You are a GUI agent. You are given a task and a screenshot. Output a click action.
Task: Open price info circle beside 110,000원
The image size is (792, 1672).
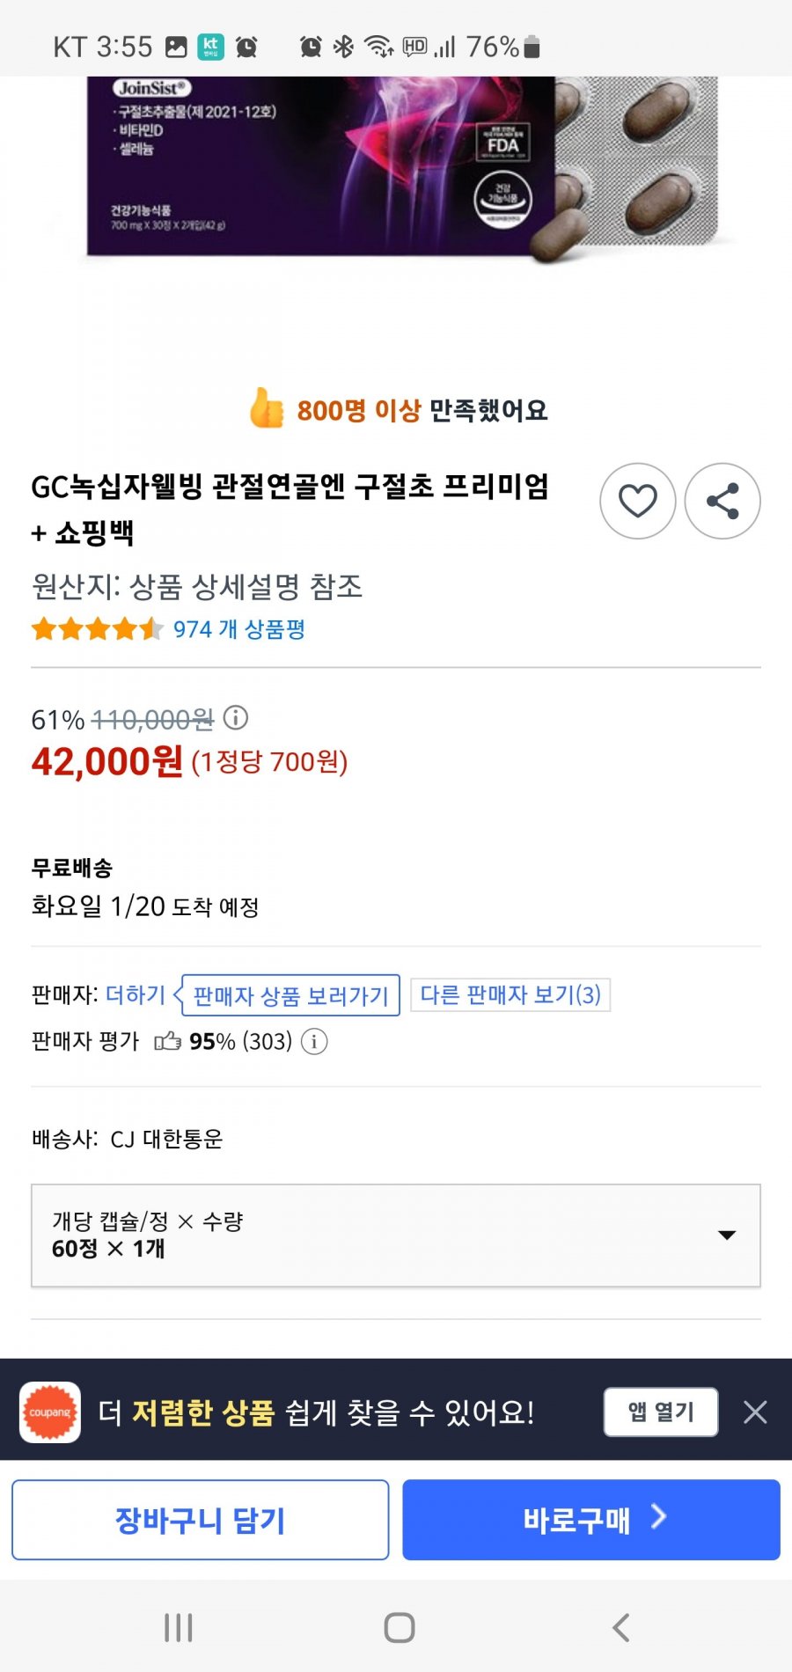pyautogui.click(x=236, y=718)
